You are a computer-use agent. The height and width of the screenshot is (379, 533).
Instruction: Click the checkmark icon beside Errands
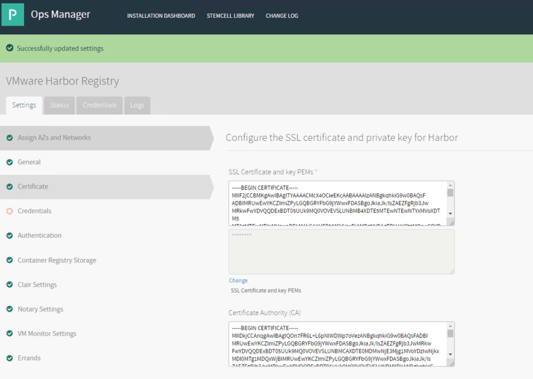[x=9, y=358]
